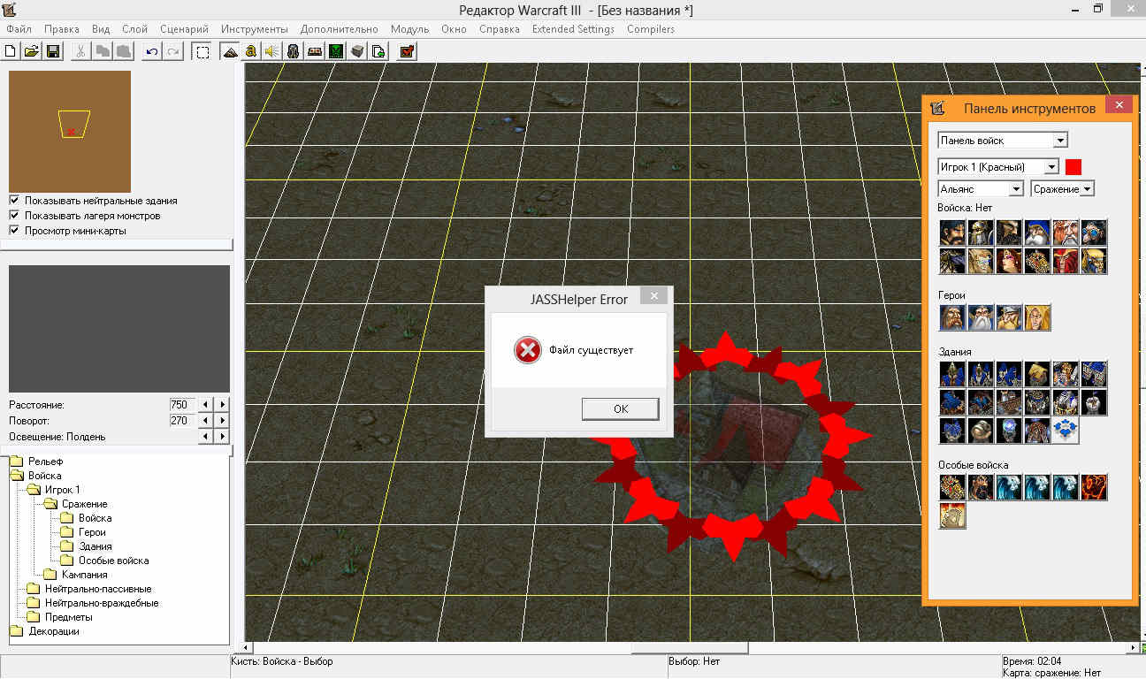This screenshot has width=1146, height=679.
Task: Open the Нейтрально-враждебные tree folder
Action: 34,603
